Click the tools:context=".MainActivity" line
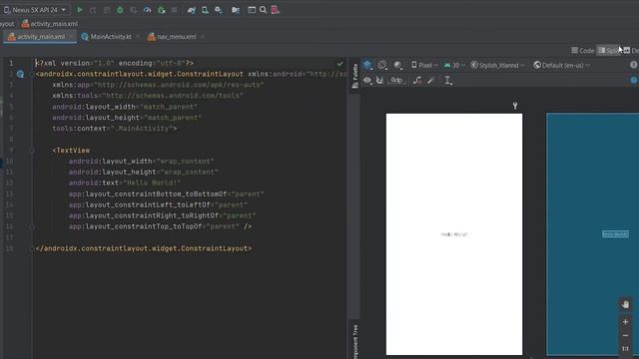 pyautogui.click(x=115, y=129)
